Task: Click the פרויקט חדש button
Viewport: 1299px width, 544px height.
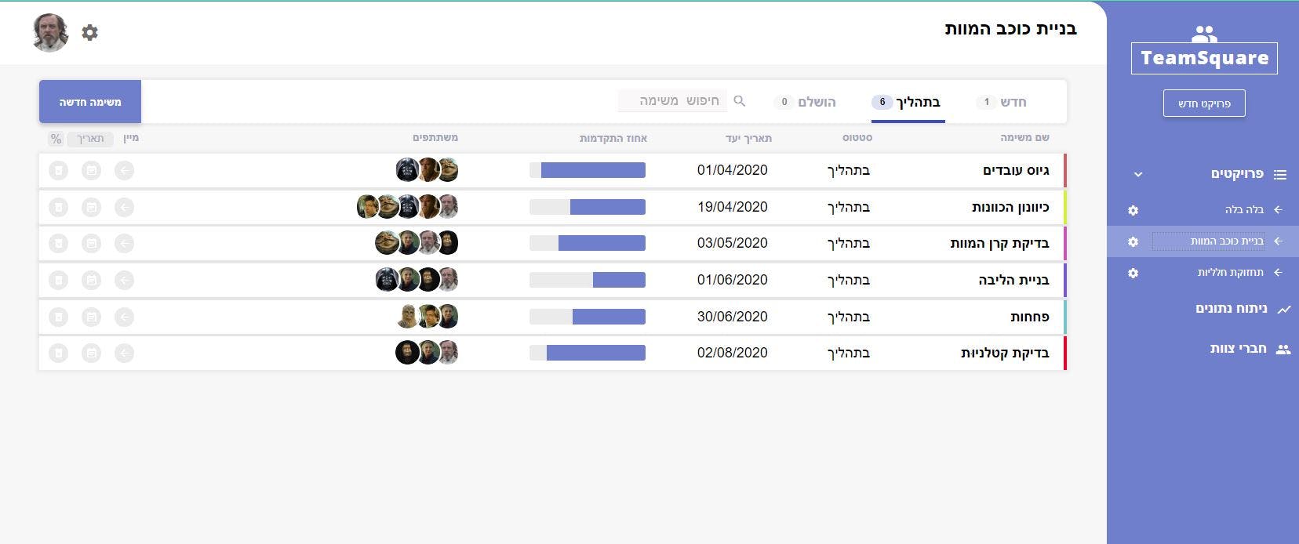Action: (1204, 103)
